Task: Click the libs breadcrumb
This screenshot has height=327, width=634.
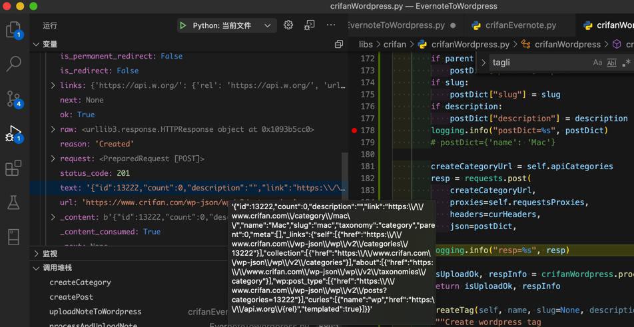Action: [366, 44]
